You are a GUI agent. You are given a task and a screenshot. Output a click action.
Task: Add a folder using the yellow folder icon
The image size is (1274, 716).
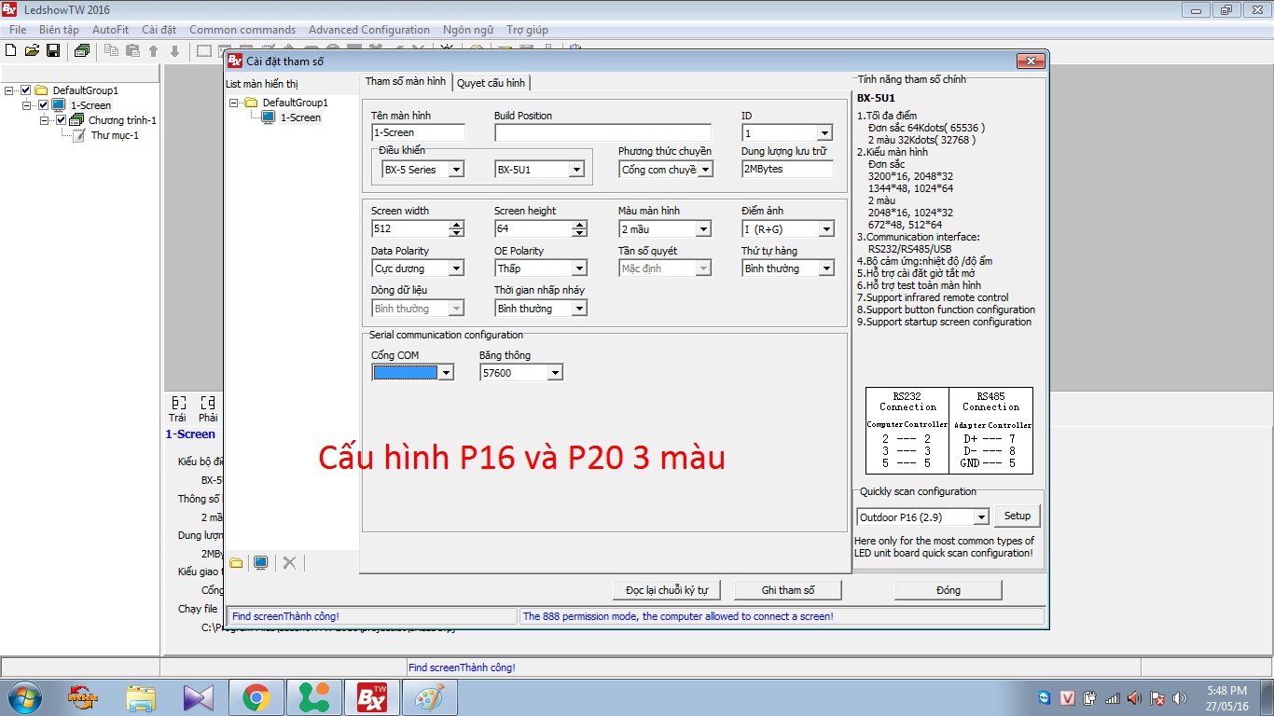pyautogui.click(x=237, y=562)
